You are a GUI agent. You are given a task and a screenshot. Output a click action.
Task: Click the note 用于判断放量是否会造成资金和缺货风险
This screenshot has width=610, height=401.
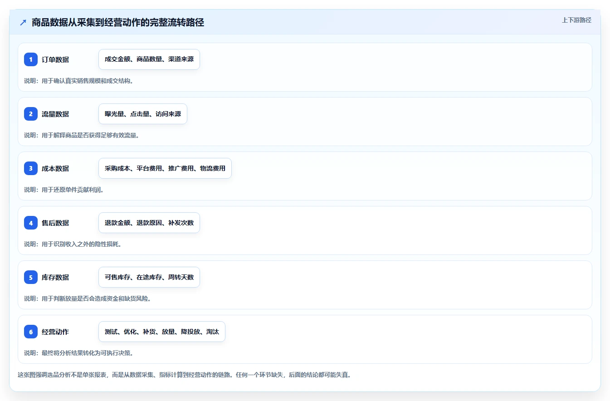click(96, 298)
